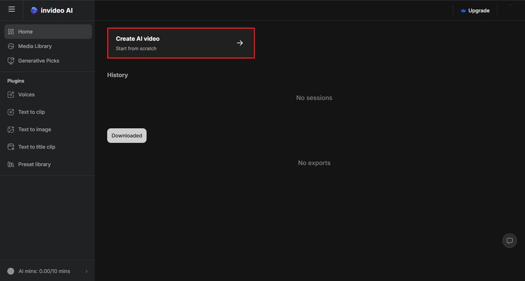This screenshot has width=525, height=281.
Task: Click the History heading
Action: (x=117, y=75)
